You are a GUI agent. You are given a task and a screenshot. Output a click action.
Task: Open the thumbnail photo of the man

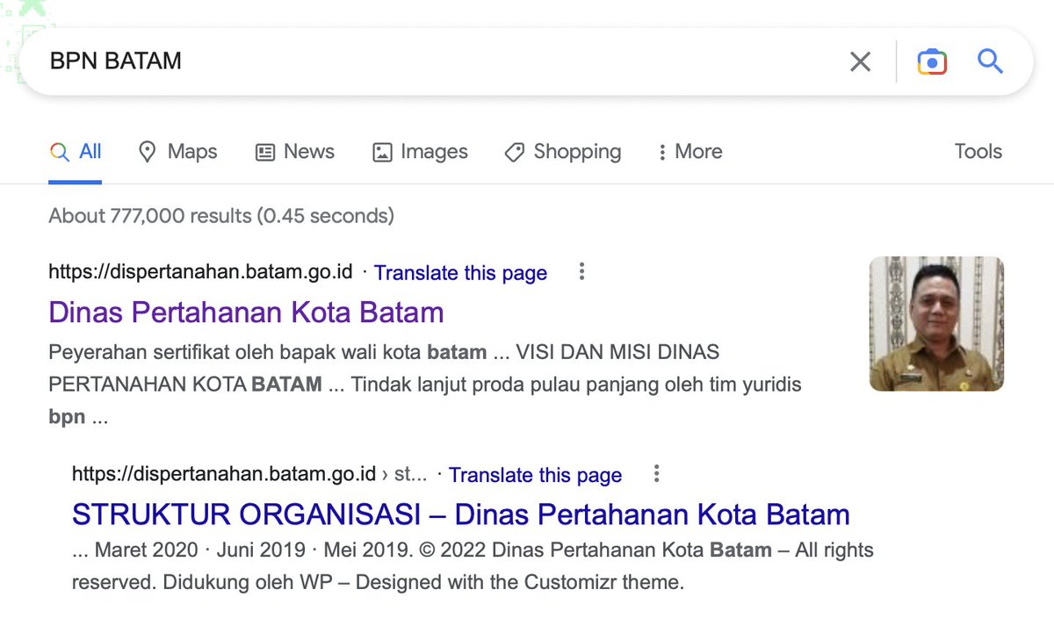point(936,323)
